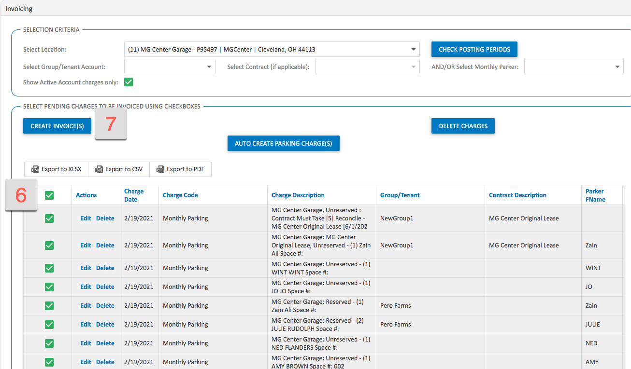Image resolution: width=631 pixels, height=369 pixels.
Task: Uncheck the WINT WINT charge row
Action: (49, 268)
